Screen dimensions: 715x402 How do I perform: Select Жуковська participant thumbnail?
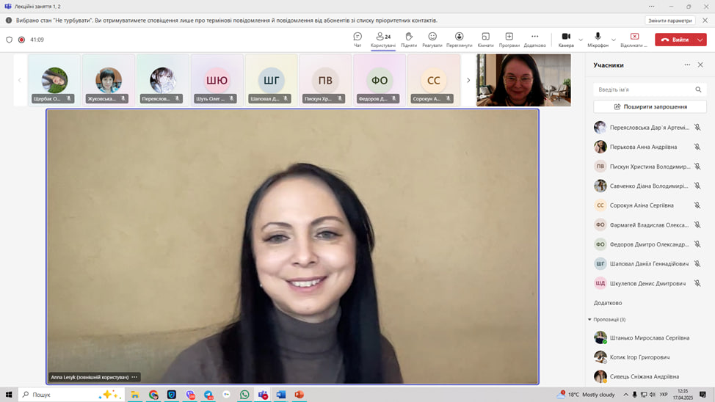point(109,80)
